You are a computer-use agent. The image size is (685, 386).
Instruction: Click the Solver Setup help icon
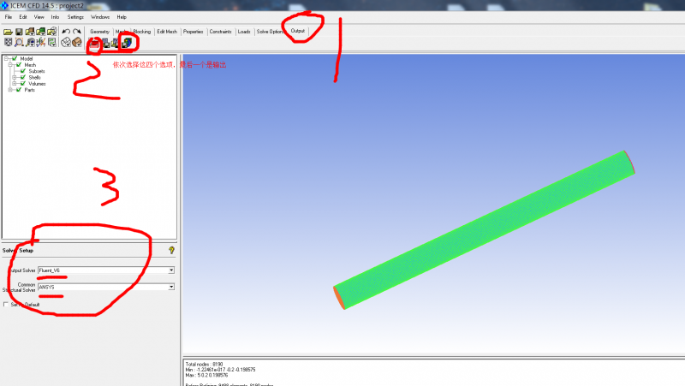pyautogui.click(x=171, y=250)
